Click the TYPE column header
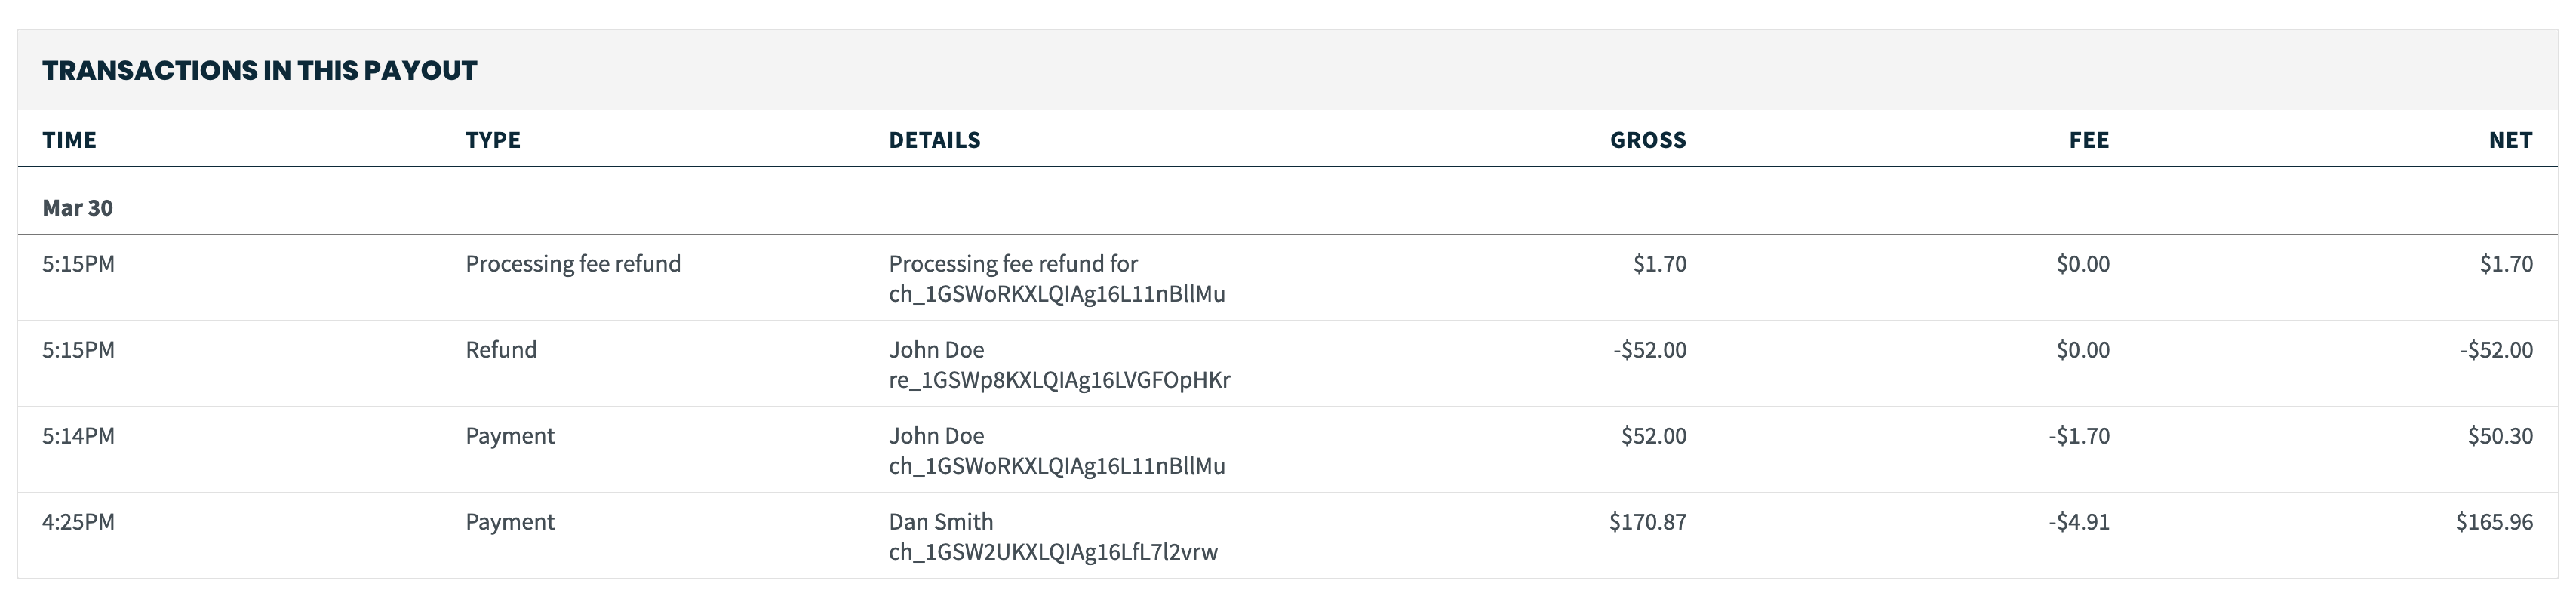The height and width of the screenshot is (599, 2576). click(493, 140)
